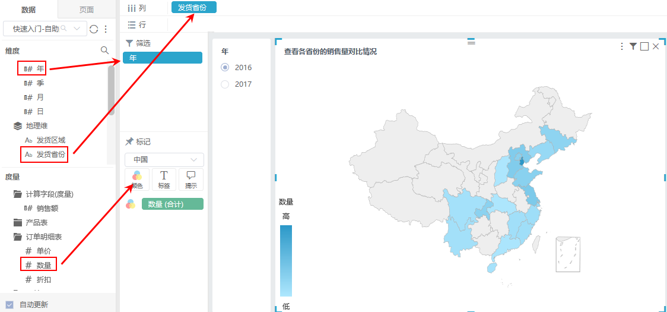
Task: Collapse the 地理维 hierarchy node
Action: (x=17, y=126)
